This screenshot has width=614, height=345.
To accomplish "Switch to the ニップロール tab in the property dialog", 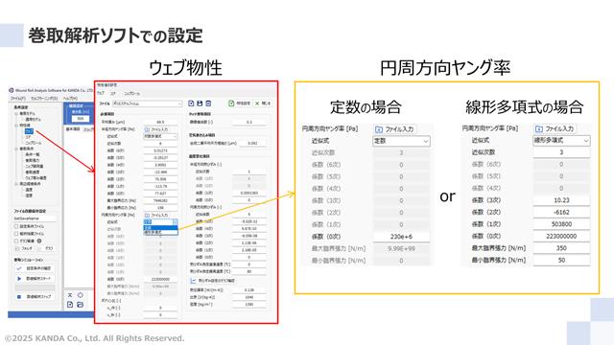I will click(132, 94).
